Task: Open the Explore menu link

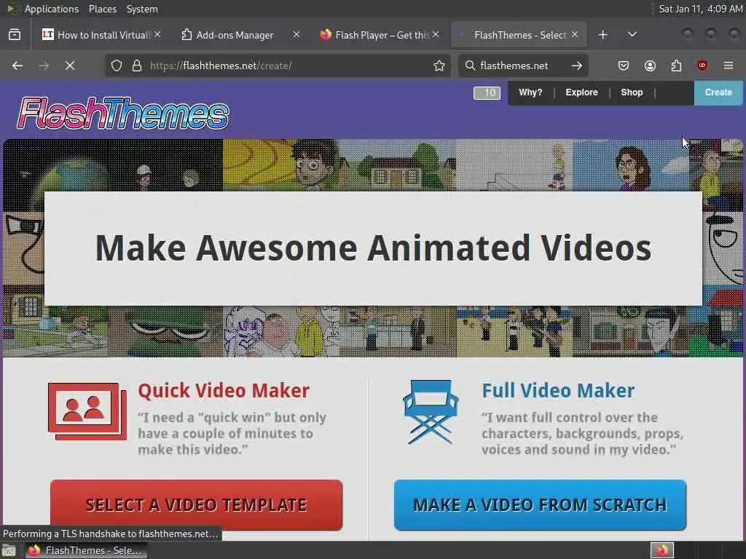Action: (581, 92)
